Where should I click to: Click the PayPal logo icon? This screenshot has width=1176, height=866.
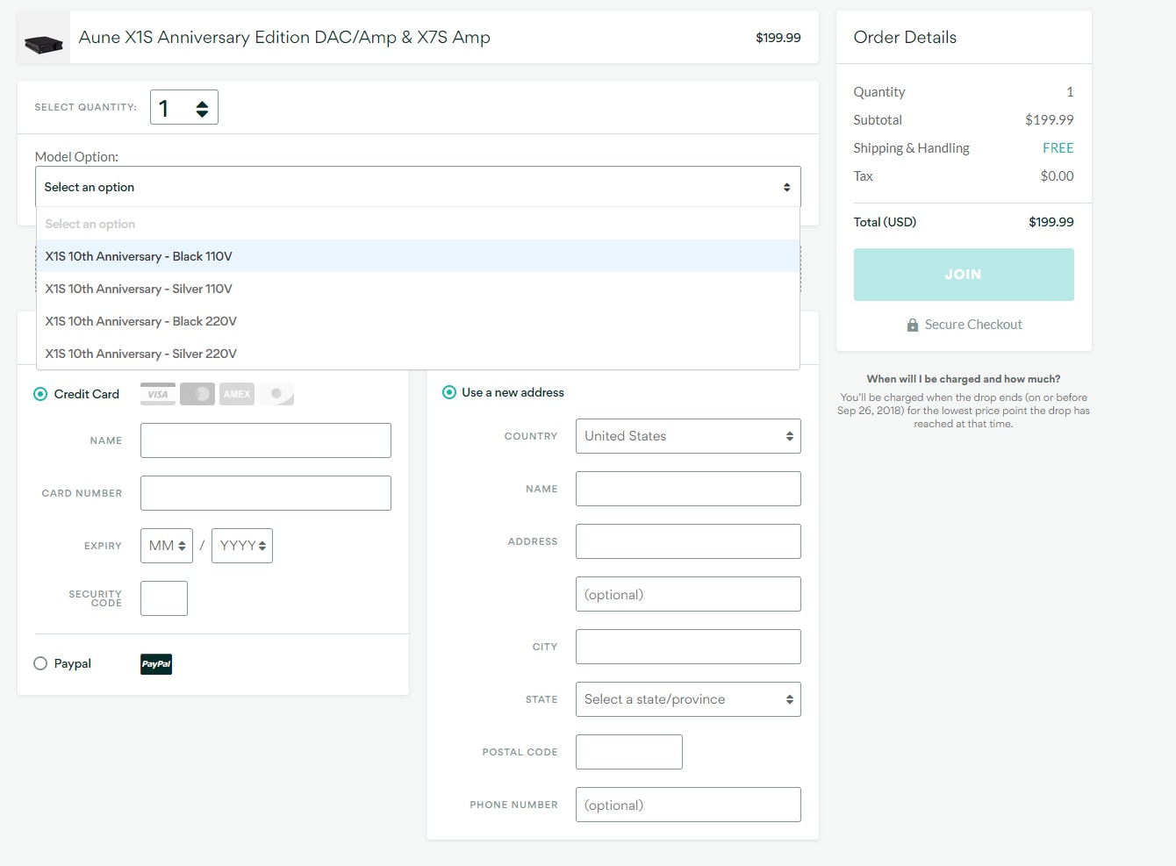[156, 664]
